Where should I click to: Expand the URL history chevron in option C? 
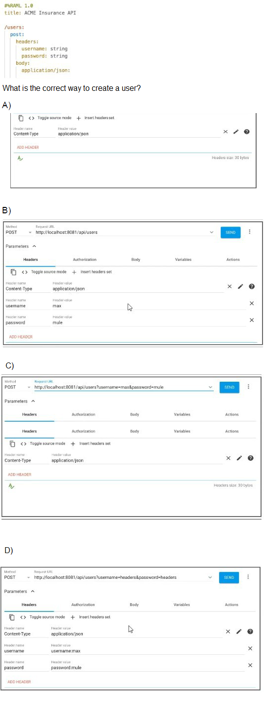coord(211,387)
